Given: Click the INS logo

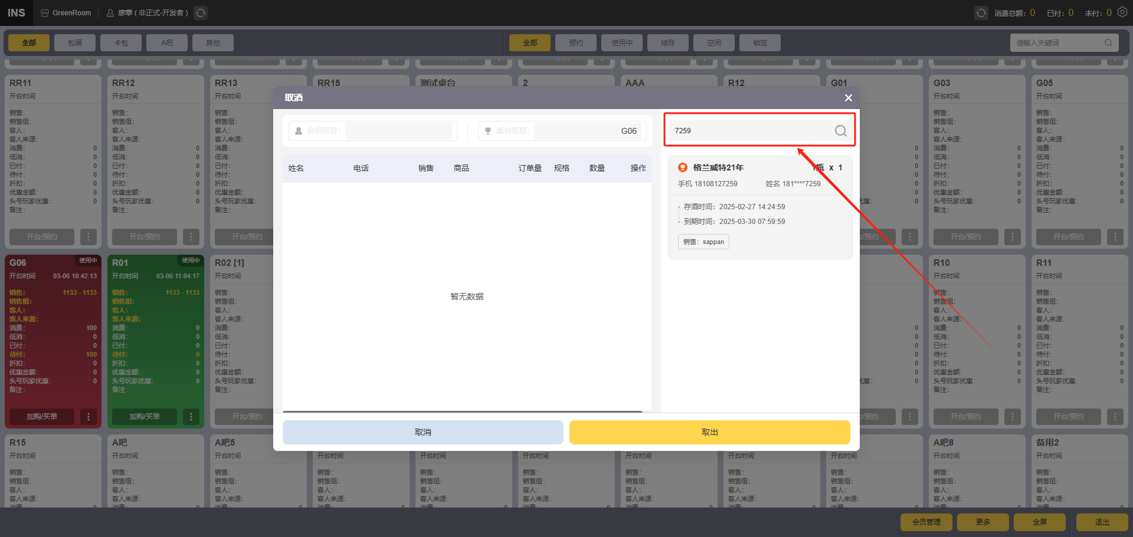Looking at the screenshot, I should 17,13.
